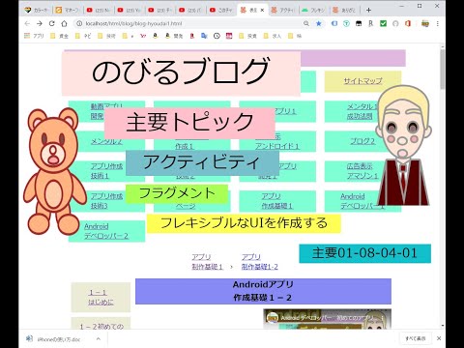Click the teal circle T extension icon
Viewport: 464px width, 348px height.
pos(346,23)
